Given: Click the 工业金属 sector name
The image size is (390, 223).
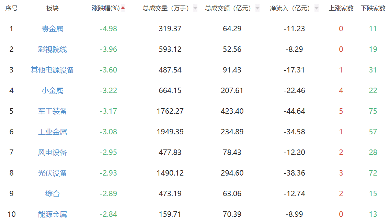Looking at the screenshot, I should (x=53, y=132).
